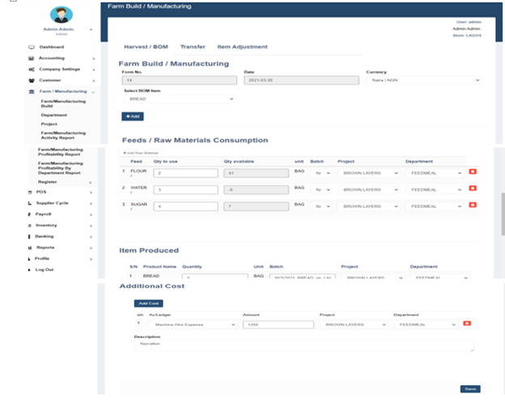Viewport: 505px width, 402px height.
Task: Open SUGAR row Batch dropdown
Action: tap(320, 206)
